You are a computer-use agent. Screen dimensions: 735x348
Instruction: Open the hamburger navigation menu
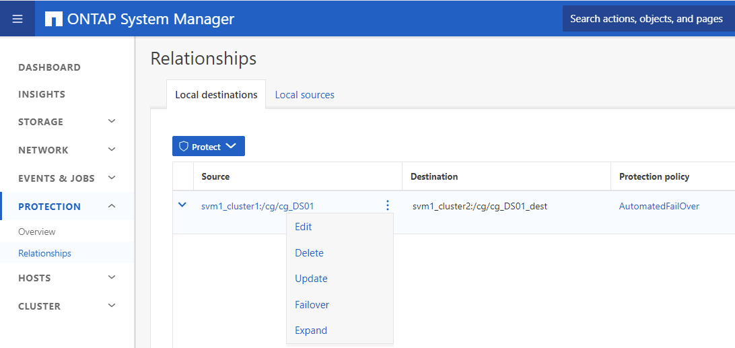coord(17,19)
